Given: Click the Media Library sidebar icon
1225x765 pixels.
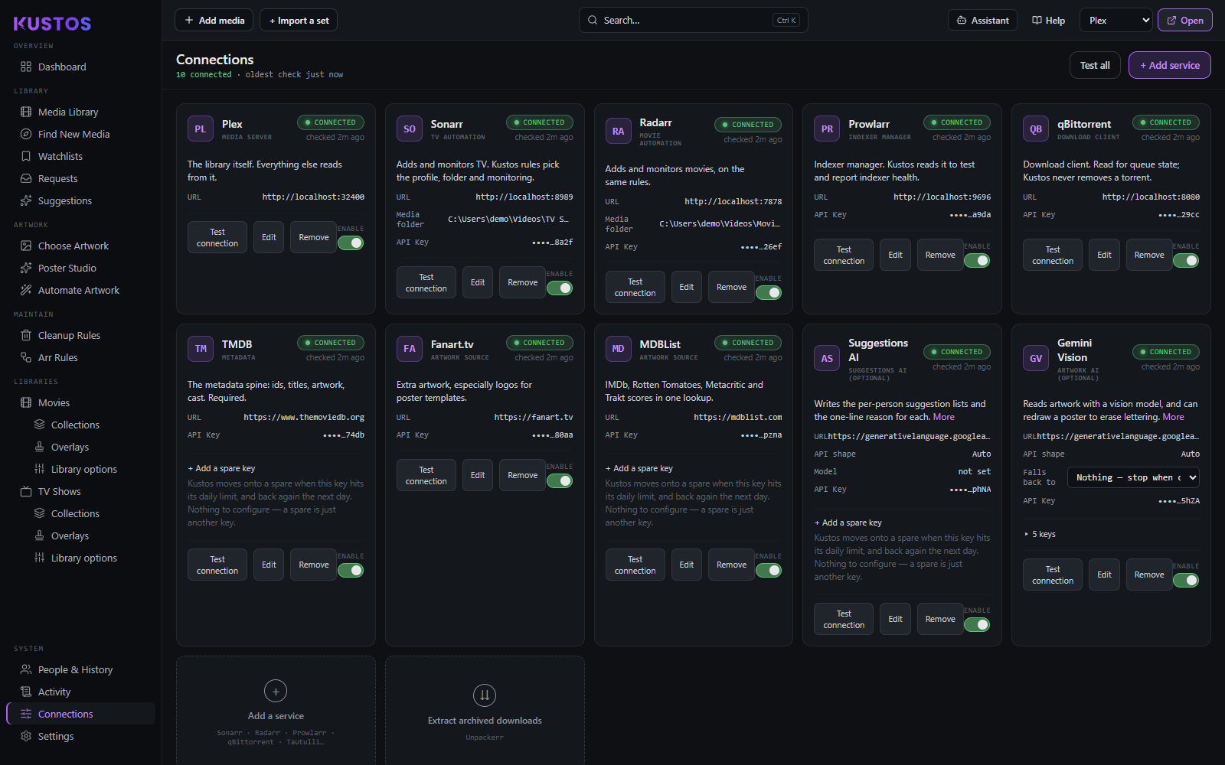Looking at the screenshot, I should [x=26, y=112].
